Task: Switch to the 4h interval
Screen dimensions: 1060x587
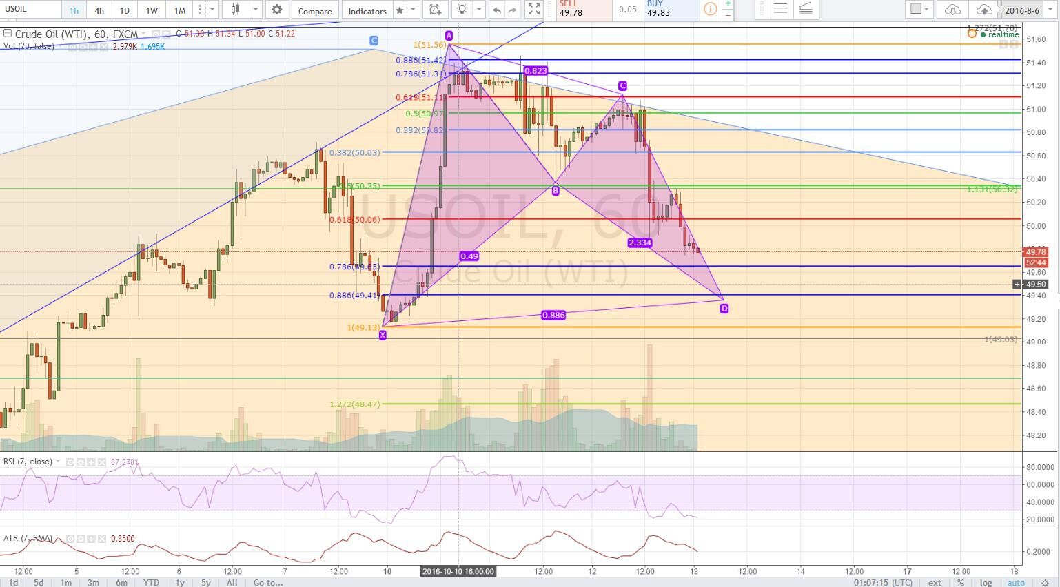Action: [99, 10]
